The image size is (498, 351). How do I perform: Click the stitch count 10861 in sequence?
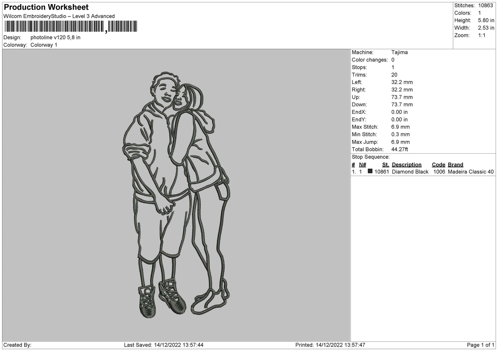tap(382, 172)
